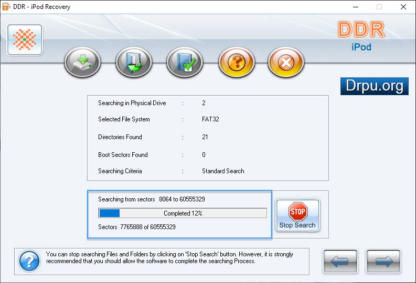Viewport: 416px width, 283px height.
Task: Click the drive download toolbar icon
Action: (x=82, y=62)
